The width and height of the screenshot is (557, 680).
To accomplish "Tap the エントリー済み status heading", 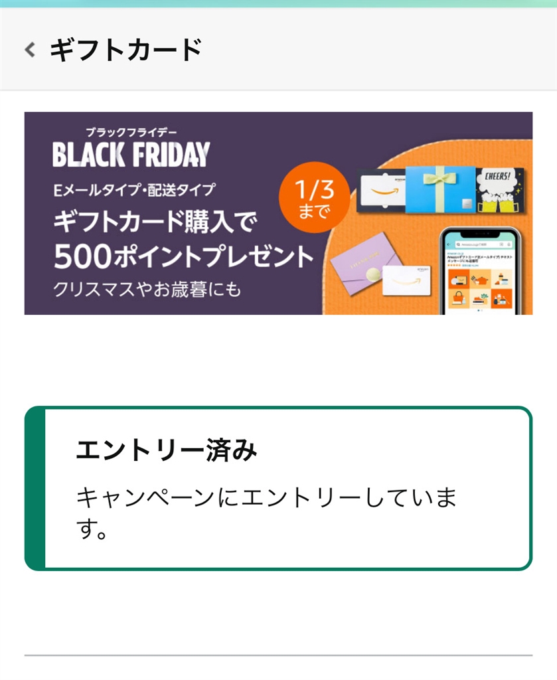I will tap(167, 450).
